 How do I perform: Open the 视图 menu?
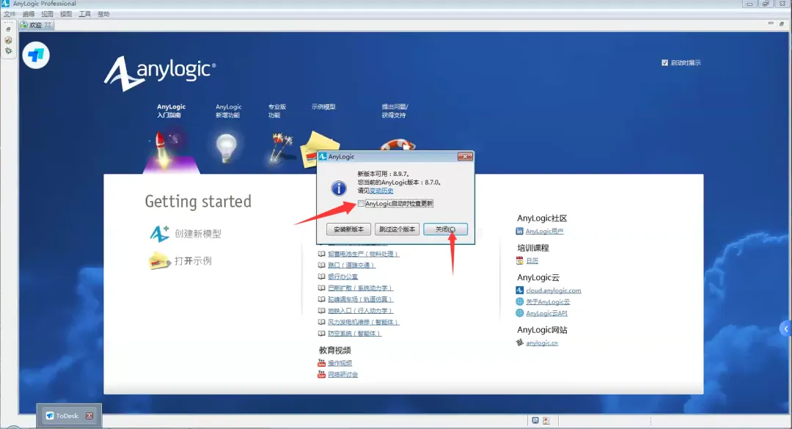[x=47, y=14]
